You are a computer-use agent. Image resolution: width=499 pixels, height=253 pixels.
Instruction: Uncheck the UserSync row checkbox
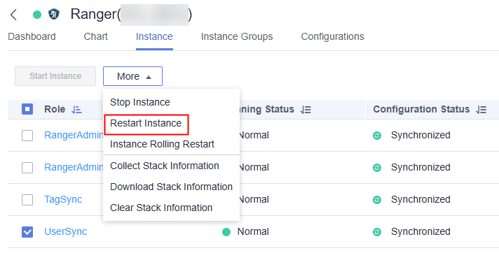click(x=27, y=232)
